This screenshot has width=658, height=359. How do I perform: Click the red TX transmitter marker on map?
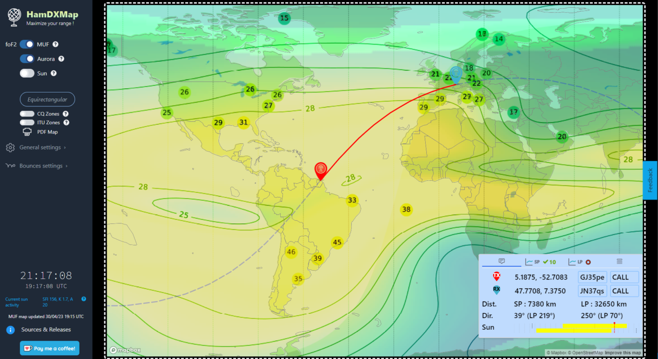point(320,169)
